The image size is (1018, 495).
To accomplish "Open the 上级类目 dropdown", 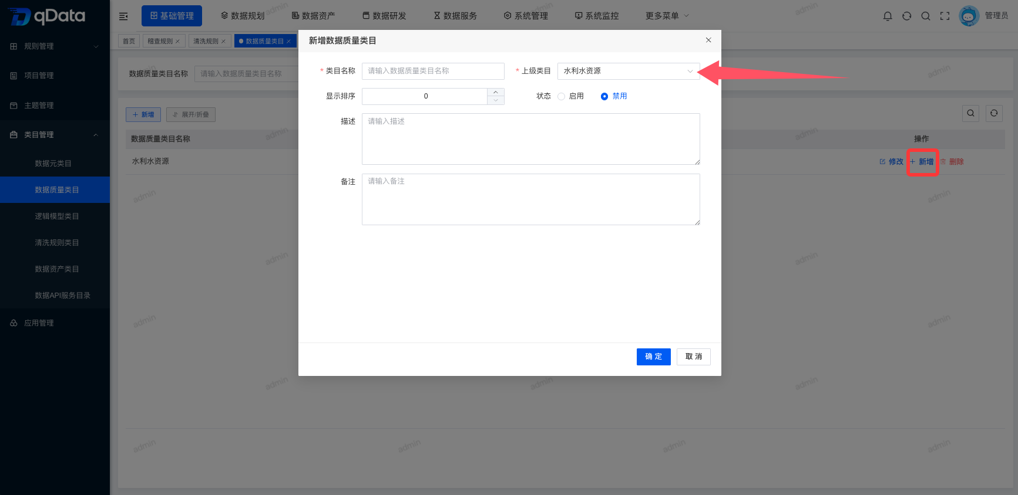I will [629, 71].
